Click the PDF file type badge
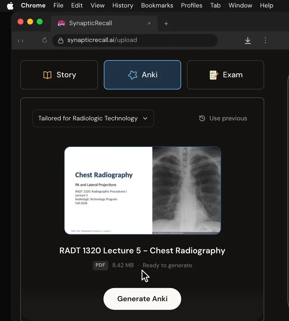 click(100, 265)
